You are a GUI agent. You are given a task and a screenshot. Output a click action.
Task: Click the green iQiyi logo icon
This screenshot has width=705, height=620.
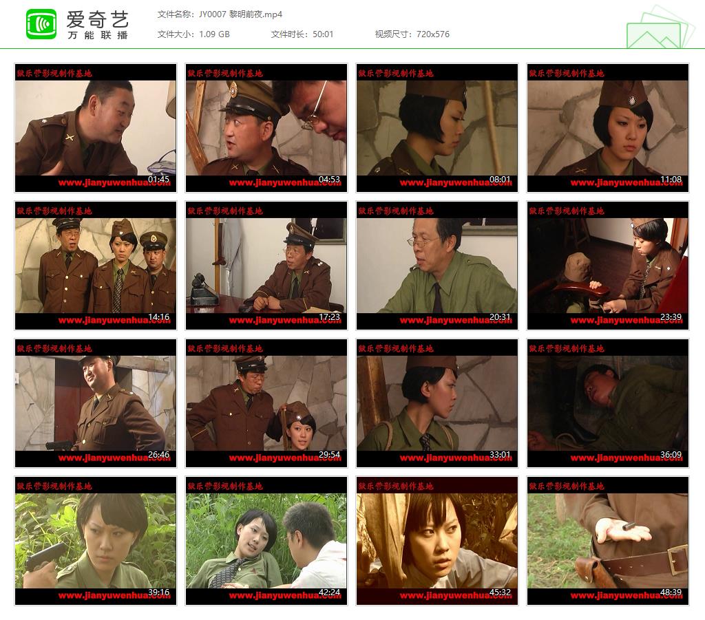(41, 24)
